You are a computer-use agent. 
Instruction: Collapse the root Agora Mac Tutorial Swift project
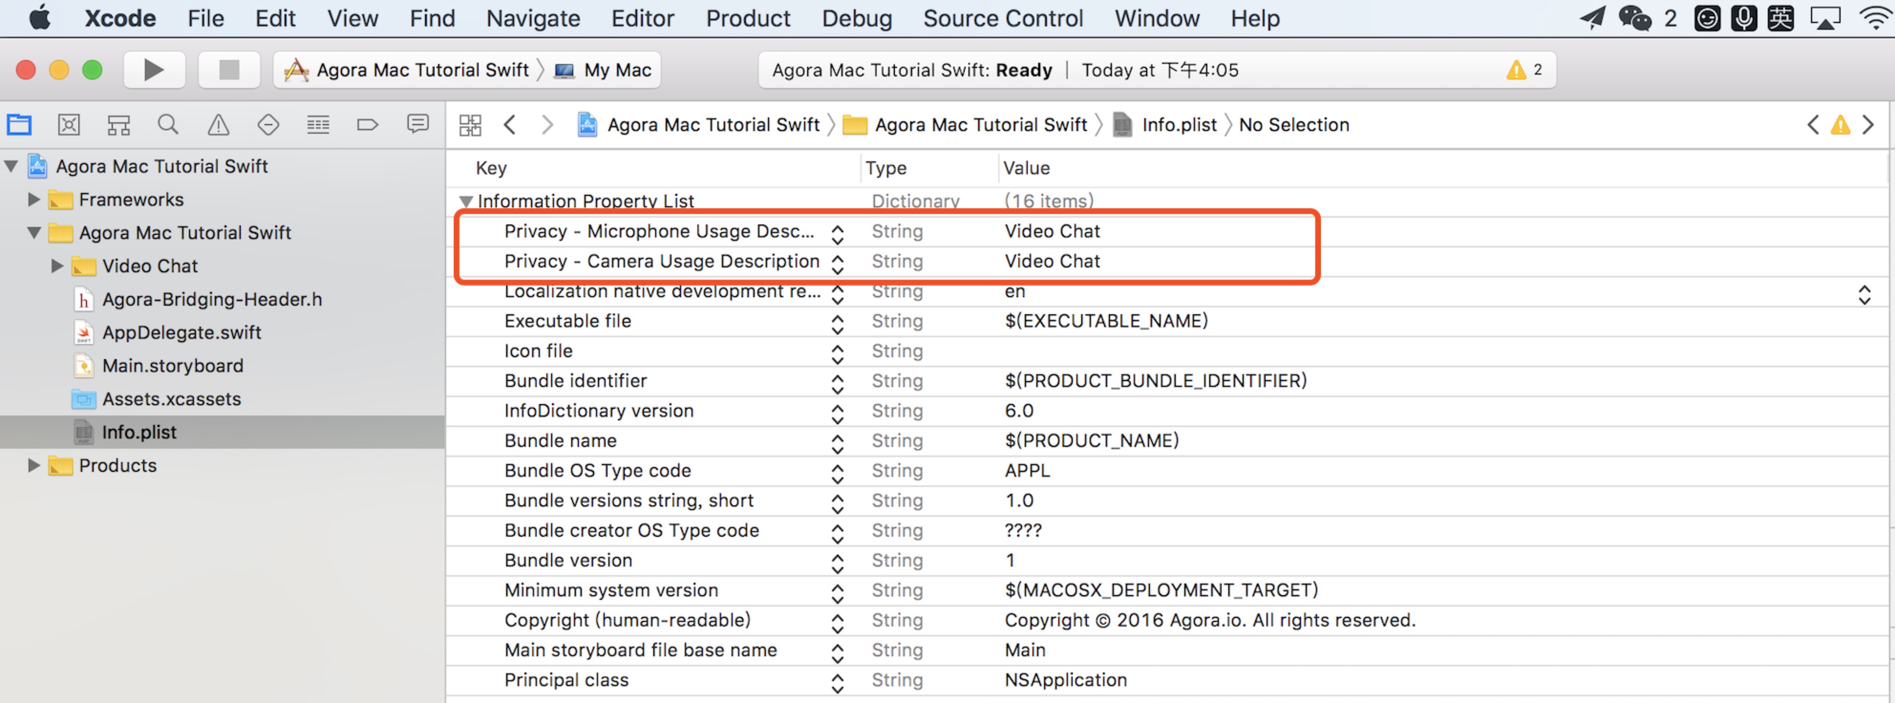coord(11,166)
